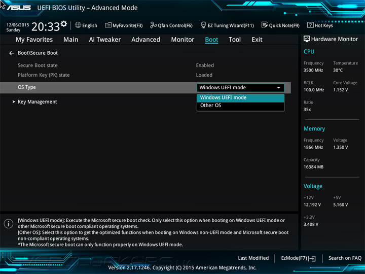Viewport: 365px width, 274px height.
Task: Launch EZ Tuning Wizard(F11) bulb icon
Action: tap(203, 25)
